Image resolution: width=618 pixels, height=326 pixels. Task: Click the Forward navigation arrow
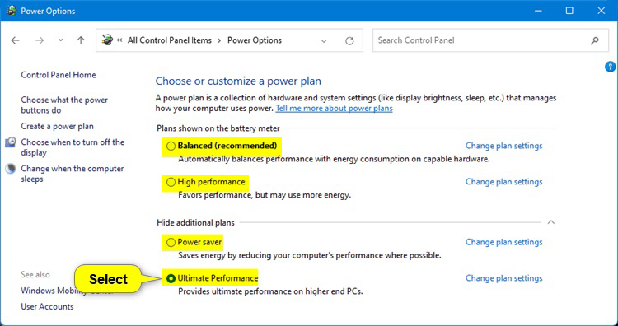pyautogui.click(x=40, y=40)
